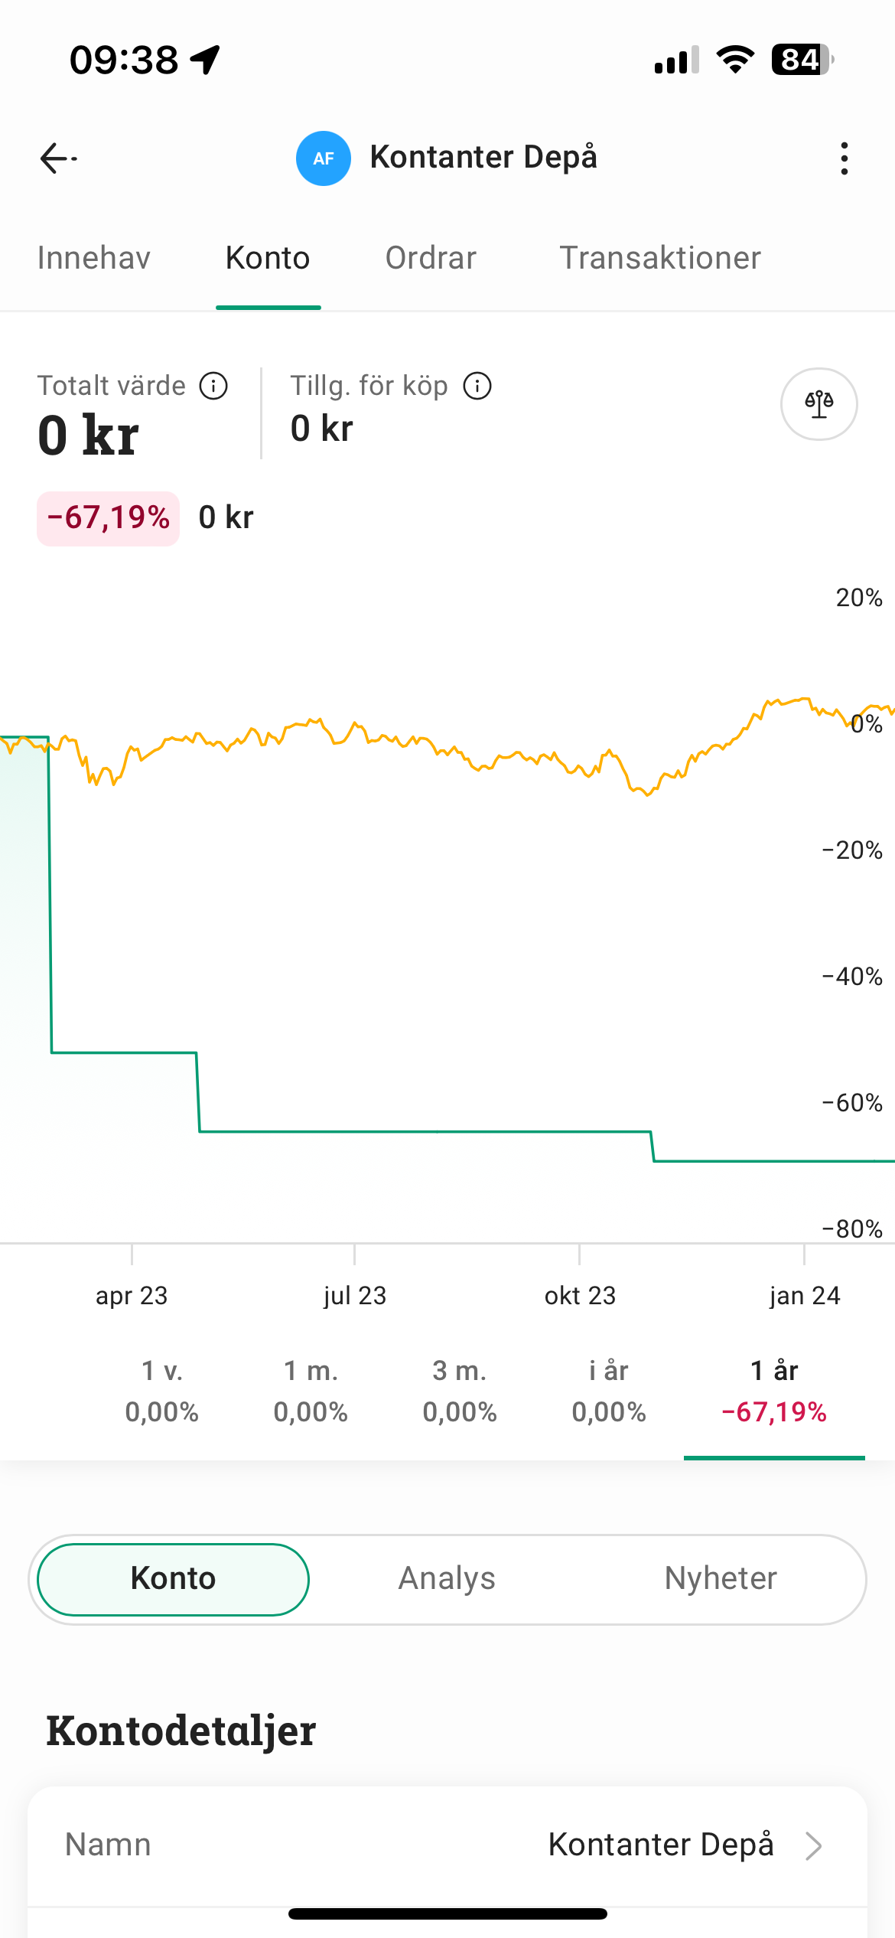The height and width of the screenshot is (1938, 895).
Task: Tap the back arrow icon
Action: click(57, 158)
